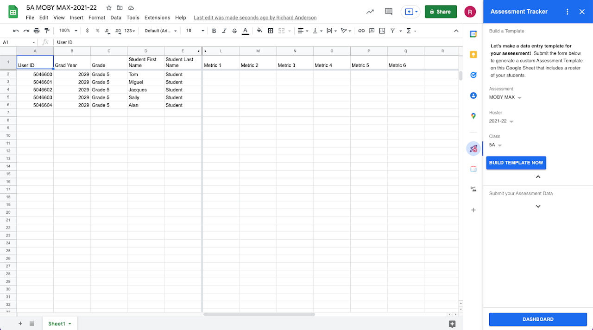Hide the menus with toolbar chevron
The image size is (593, 330).
coord(456,31)
